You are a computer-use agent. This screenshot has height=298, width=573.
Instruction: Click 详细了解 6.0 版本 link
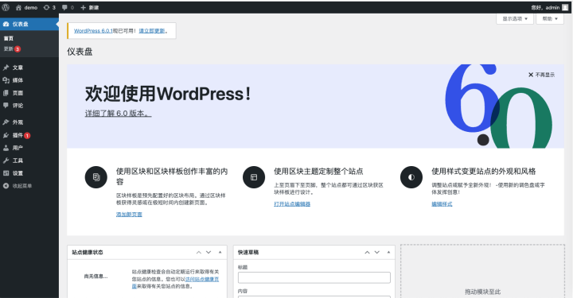118,114
